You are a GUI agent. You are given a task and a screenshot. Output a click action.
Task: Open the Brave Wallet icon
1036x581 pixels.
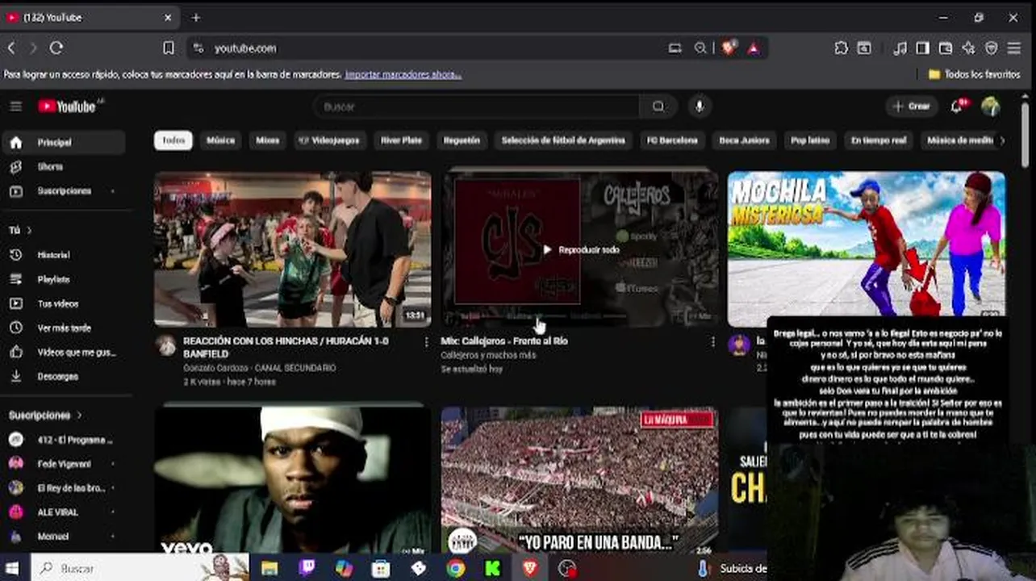pyautogui.click(x=945, y=48)
